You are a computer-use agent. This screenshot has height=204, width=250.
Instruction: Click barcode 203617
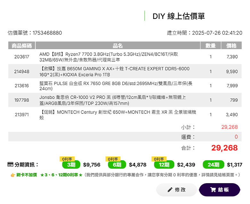(22, 57)
